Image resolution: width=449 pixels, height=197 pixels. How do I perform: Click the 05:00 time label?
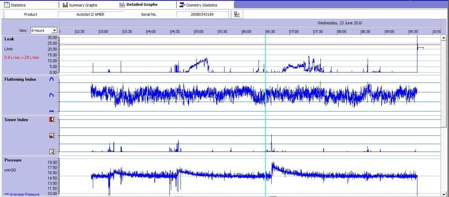(198, 31)
